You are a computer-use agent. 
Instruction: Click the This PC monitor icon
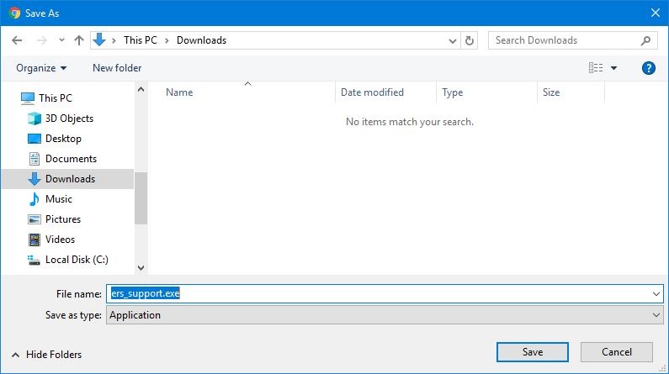click(28, 98)
